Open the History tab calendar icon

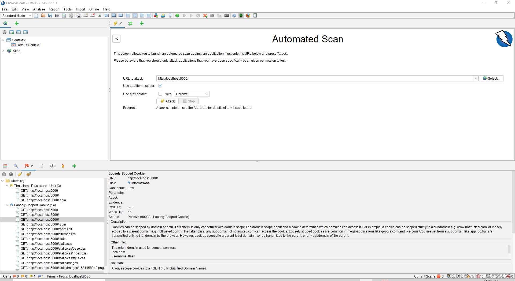(x=5, y=166)
